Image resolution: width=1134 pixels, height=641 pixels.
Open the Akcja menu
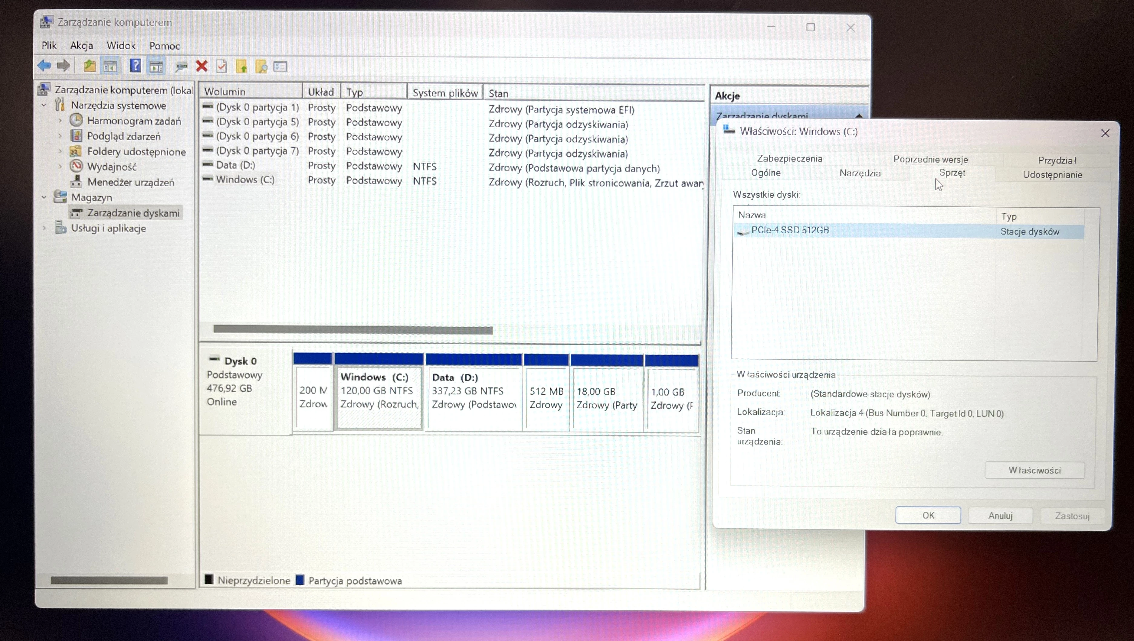81,45
